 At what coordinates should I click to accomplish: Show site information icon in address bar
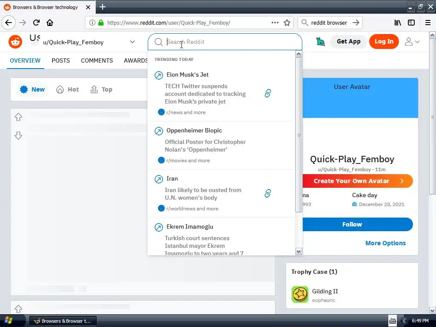point(92,23)
